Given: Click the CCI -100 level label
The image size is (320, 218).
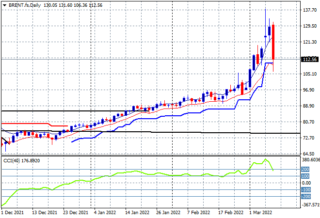Looking at the screenshot, I should tap(305, 190).
